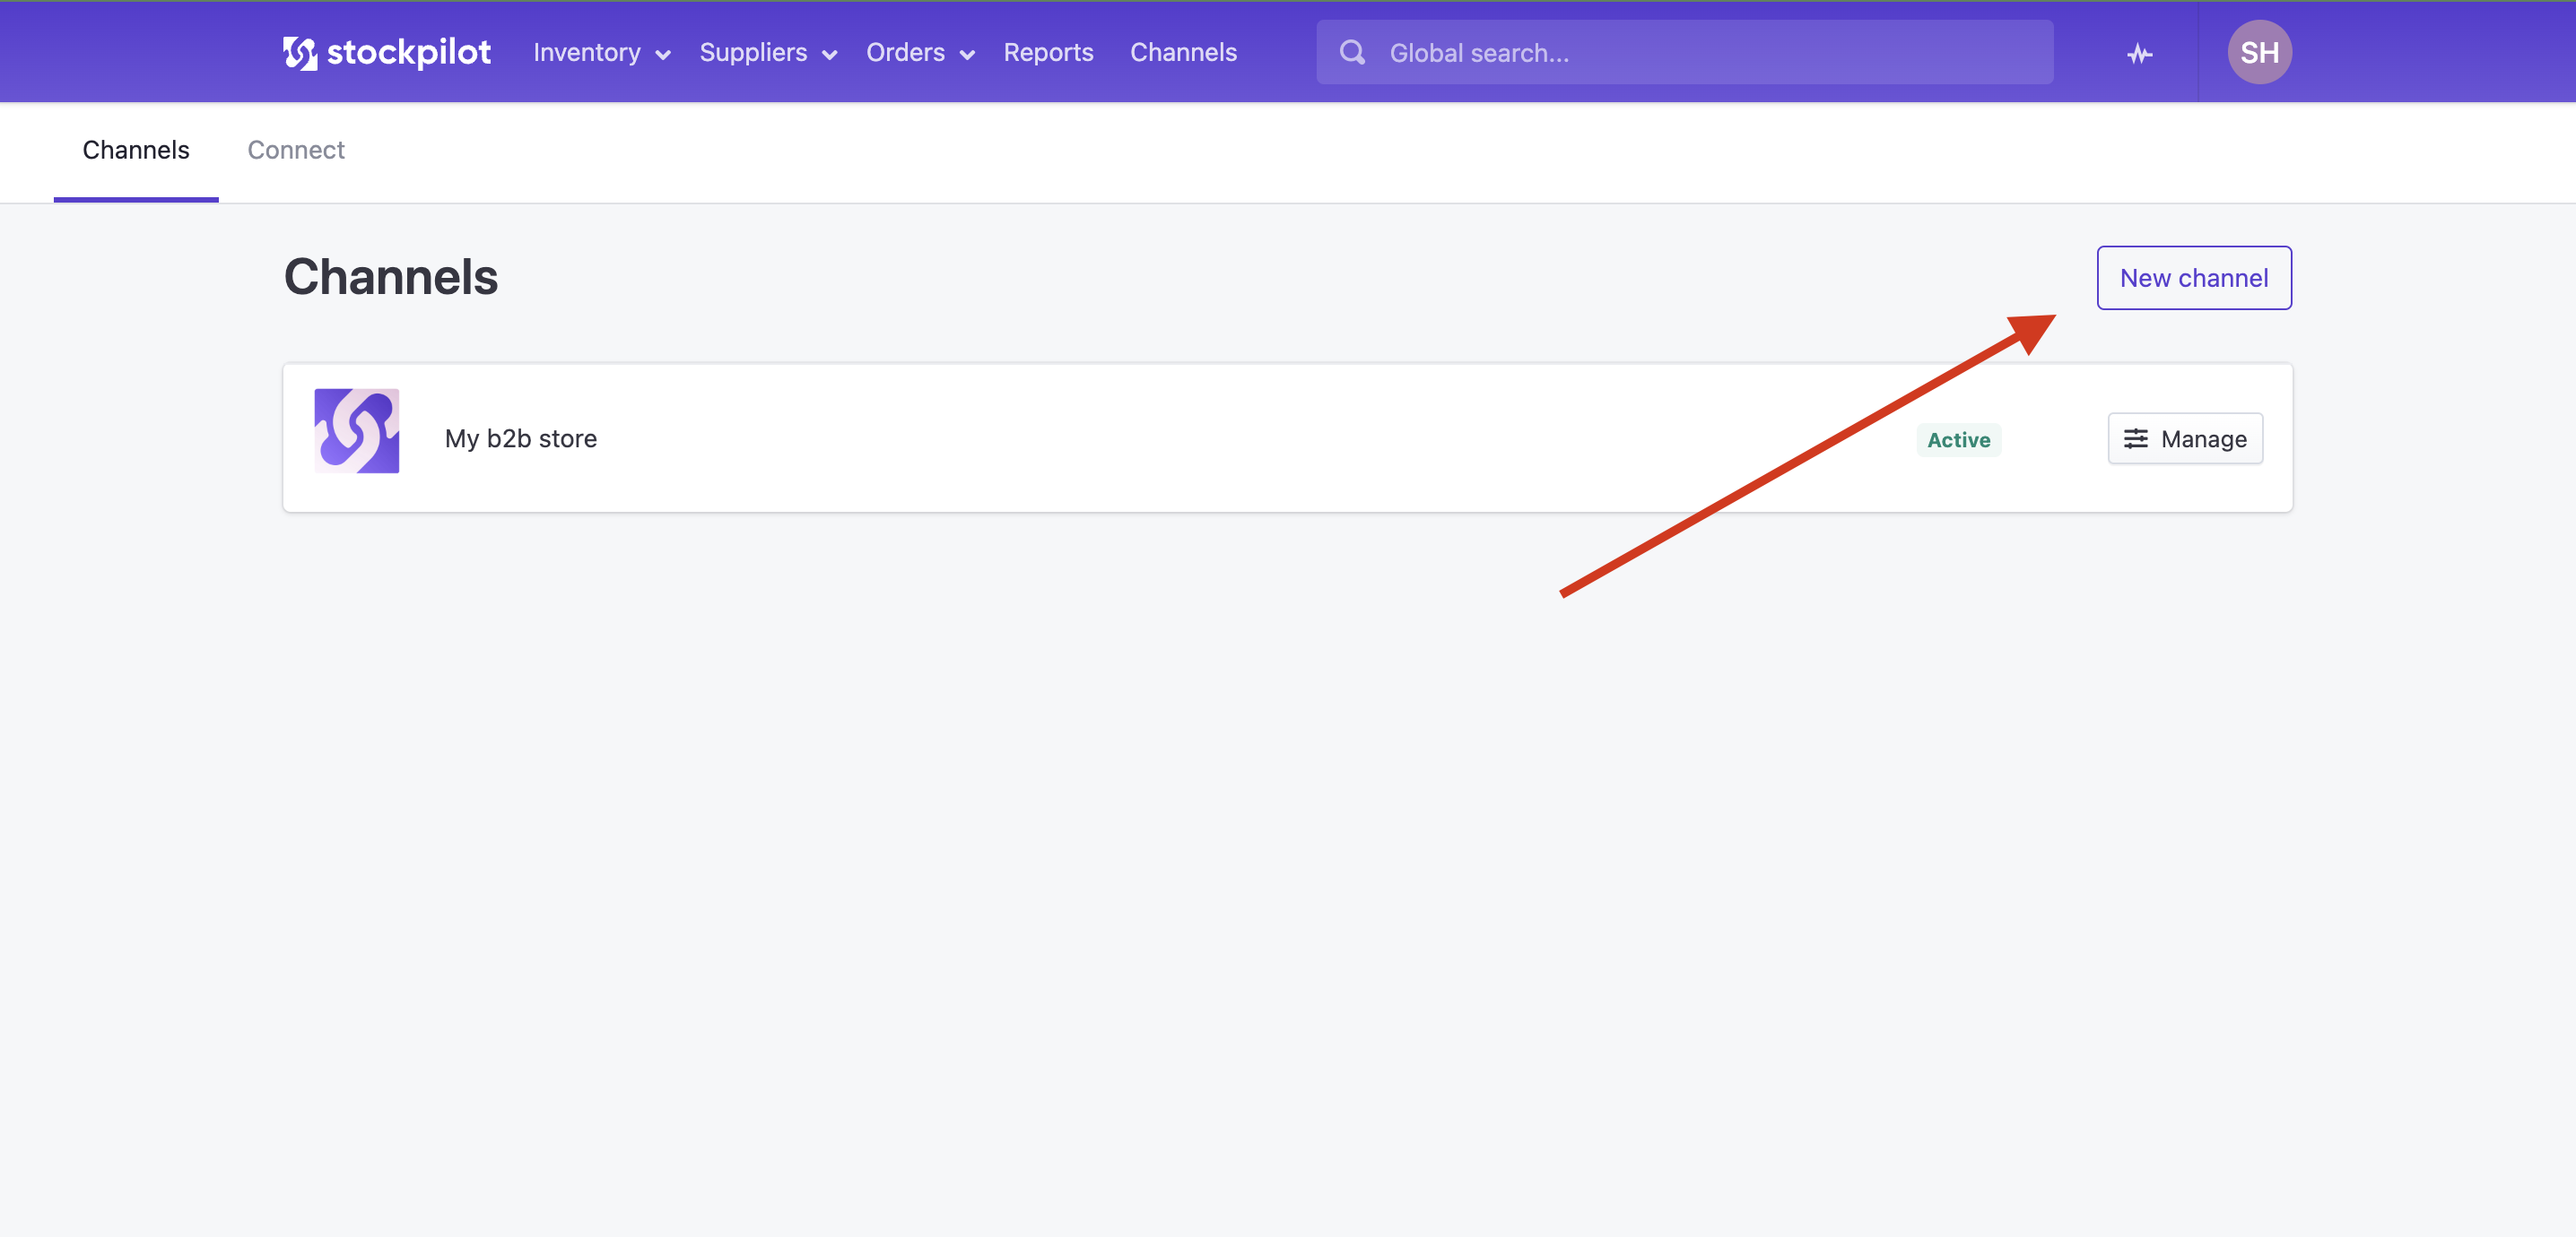This screenshot has height=1237, width=2576.
Task: Open Reports from the top navigation
Action: pyautogui.click(x=1048, y=52)
